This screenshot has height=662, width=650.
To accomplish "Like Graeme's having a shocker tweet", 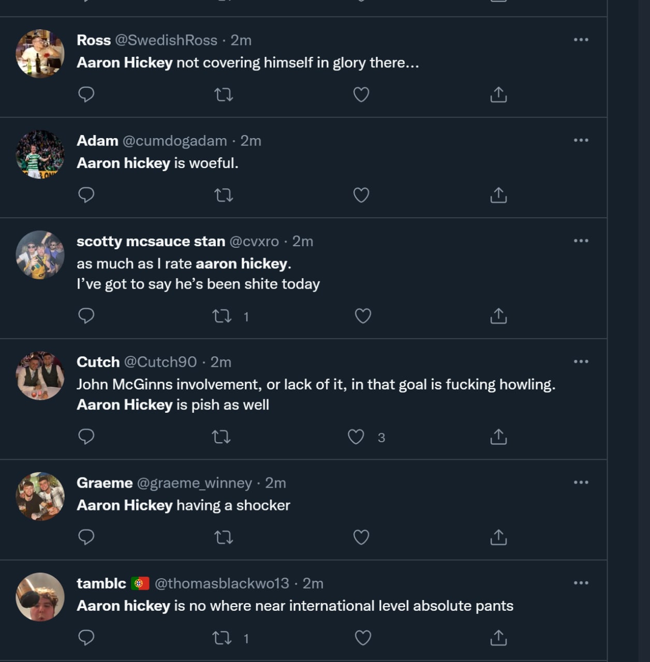I will coord(361,537).
